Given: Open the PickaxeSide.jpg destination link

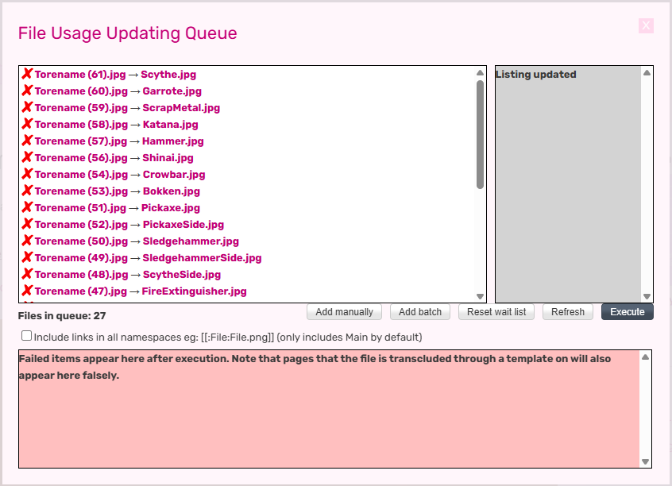Looking at the screenshot, I should 183,224.
